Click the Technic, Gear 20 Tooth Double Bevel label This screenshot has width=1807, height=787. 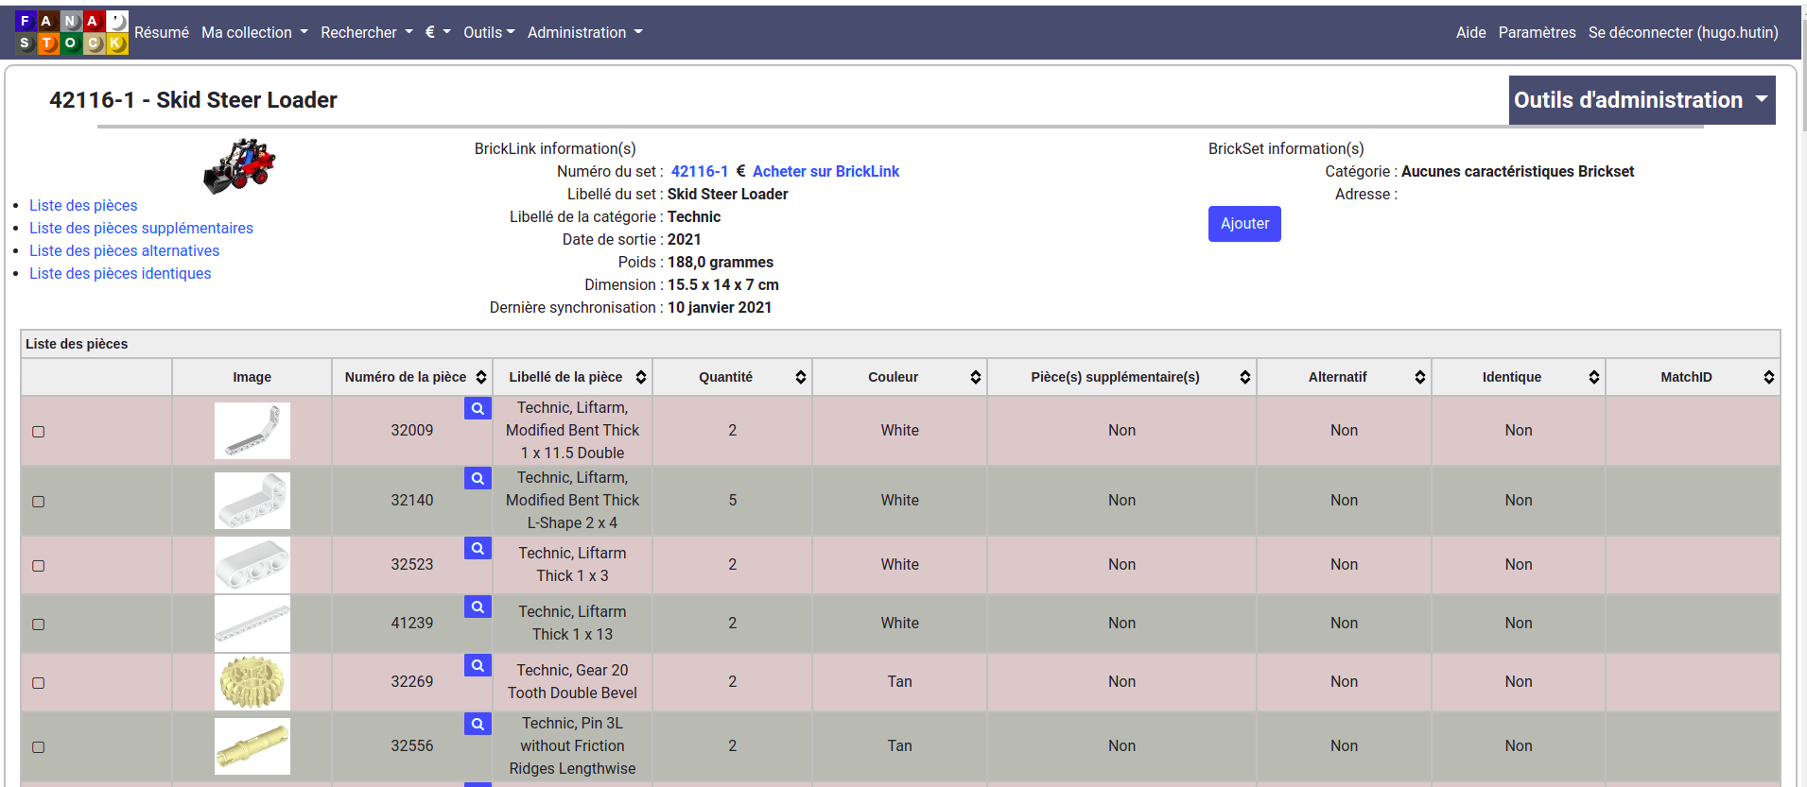tap(572, 682)
